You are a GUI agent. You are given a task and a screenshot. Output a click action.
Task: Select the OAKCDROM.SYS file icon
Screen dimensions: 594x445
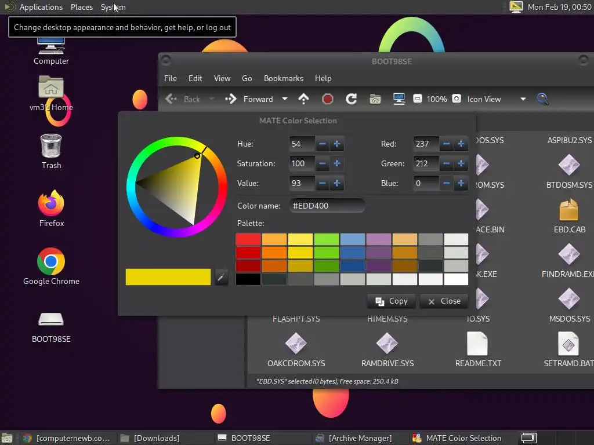(x=296, y=344)
